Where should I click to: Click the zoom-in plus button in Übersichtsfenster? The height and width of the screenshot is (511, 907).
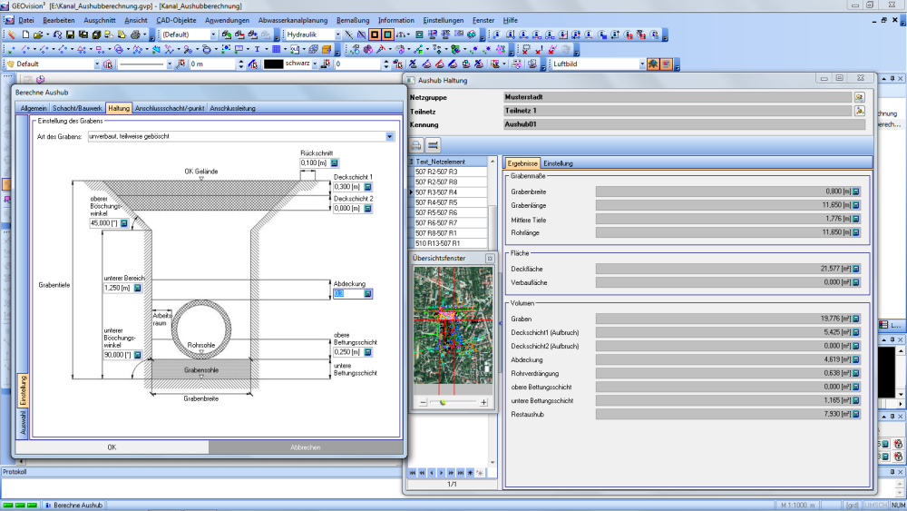coord(483,402)
